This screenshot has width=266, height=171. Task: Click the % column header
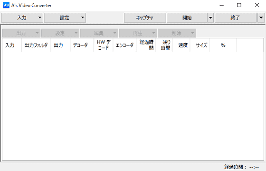coord(223,45)
